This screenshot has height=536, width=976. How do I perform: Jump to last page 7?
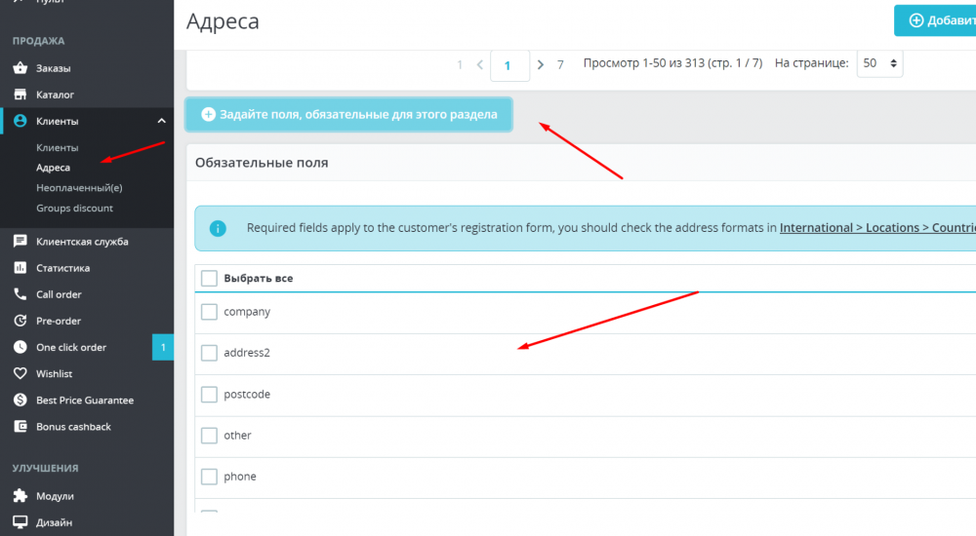click(560, 64)
